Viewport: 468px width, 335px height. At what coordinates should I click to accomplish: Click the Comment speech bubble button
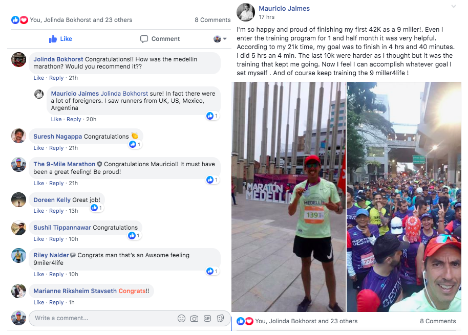click(160, 39)
